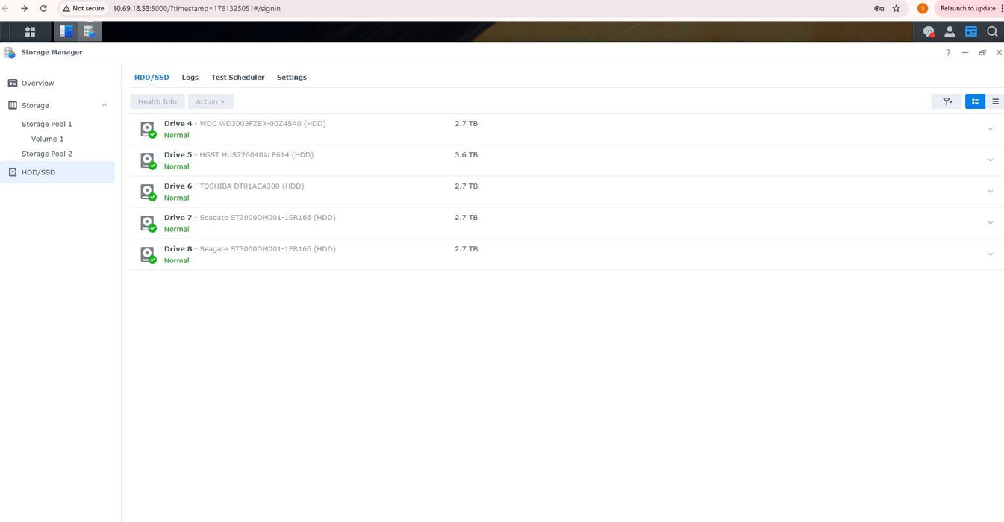Open the widgets panel icon
1004x522 pixels.
tap(971, 31)
